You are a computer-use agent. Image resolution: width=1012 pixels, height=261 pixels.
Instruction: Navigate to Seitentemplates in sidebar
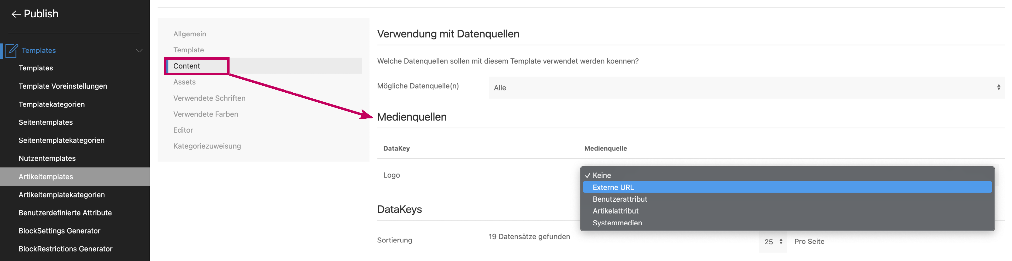click(46, 122)
